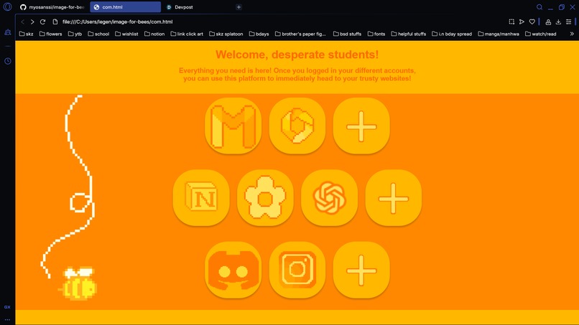Open the sidebar three-dots settings
The height and width of the screenshot is (325, 579).
click(7, 319)
